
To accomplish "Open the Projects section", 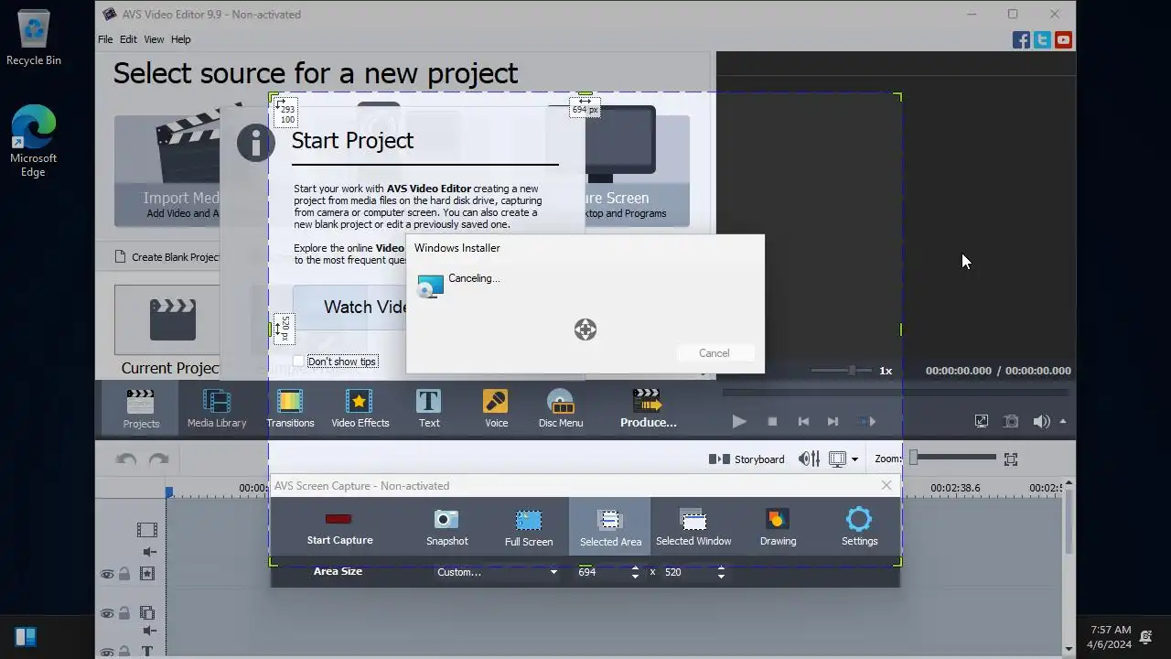I will [141, 408].
